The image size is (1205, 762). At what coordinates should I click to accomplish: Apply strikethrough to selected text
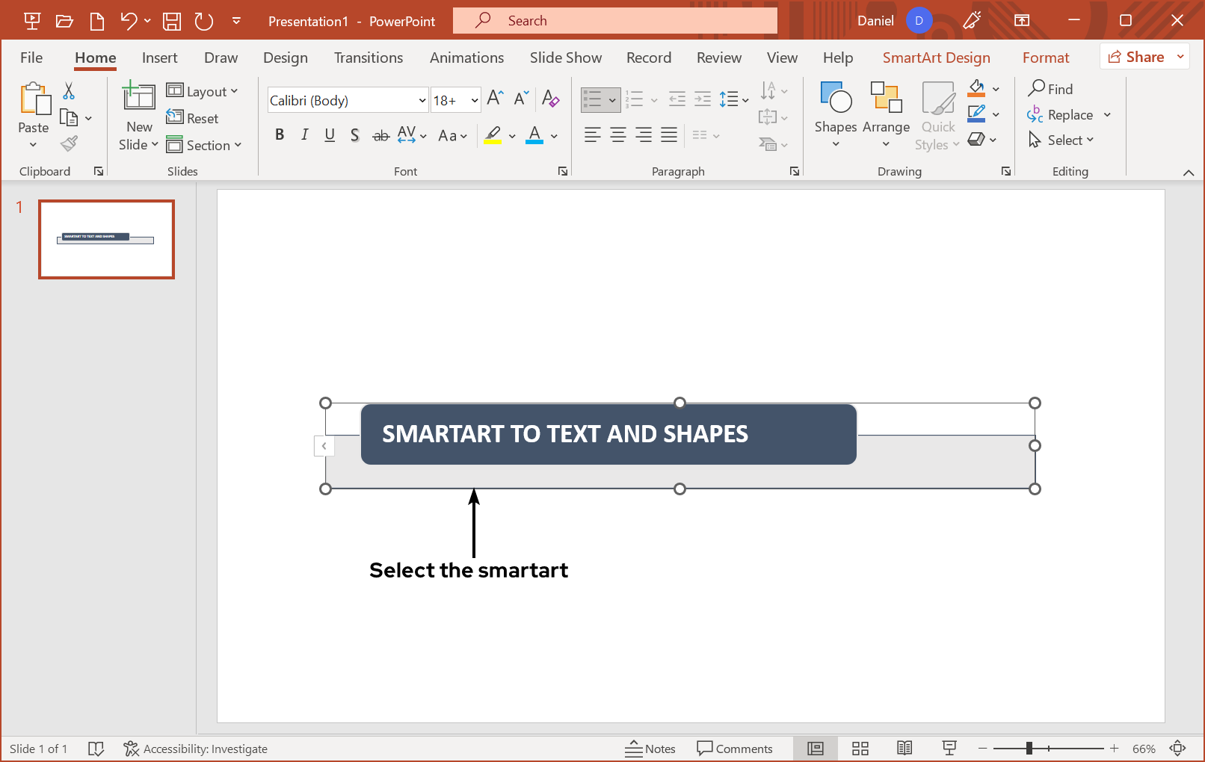380,135
